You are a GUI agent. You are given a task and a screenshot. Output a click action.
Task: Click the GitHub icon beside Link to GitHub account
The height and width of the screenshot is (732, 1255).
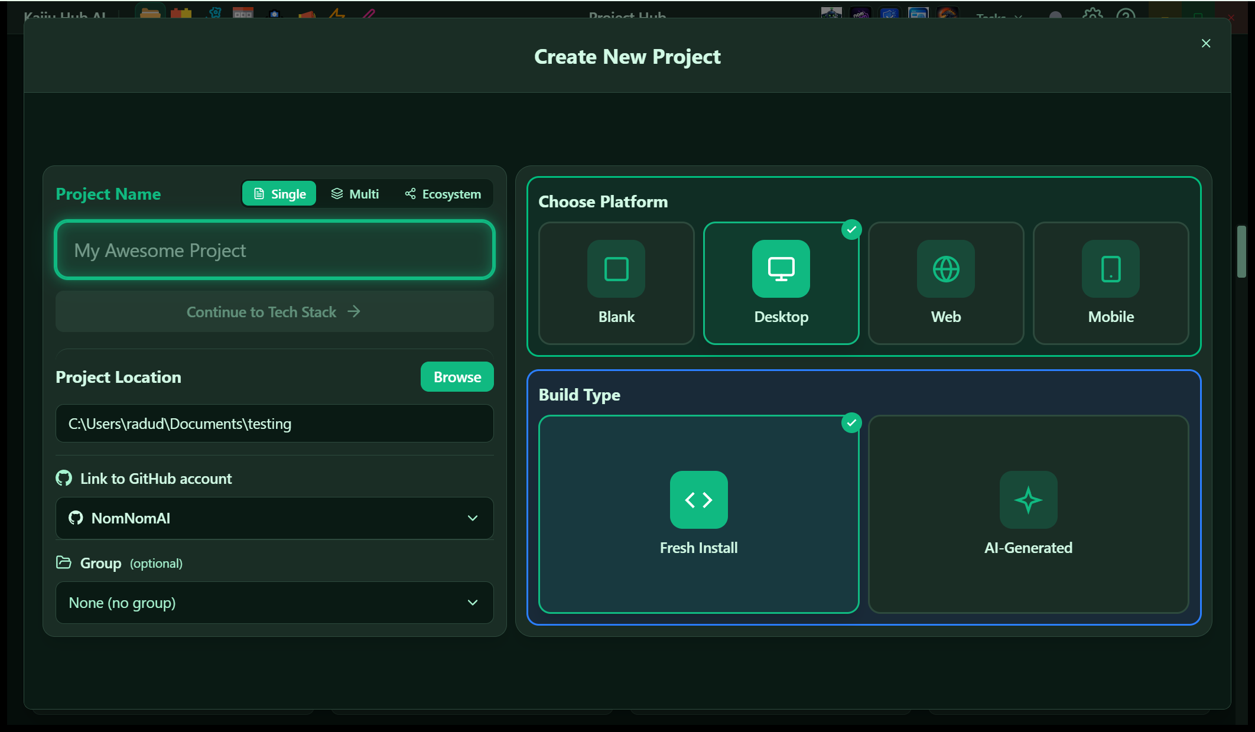pos(64,478)
